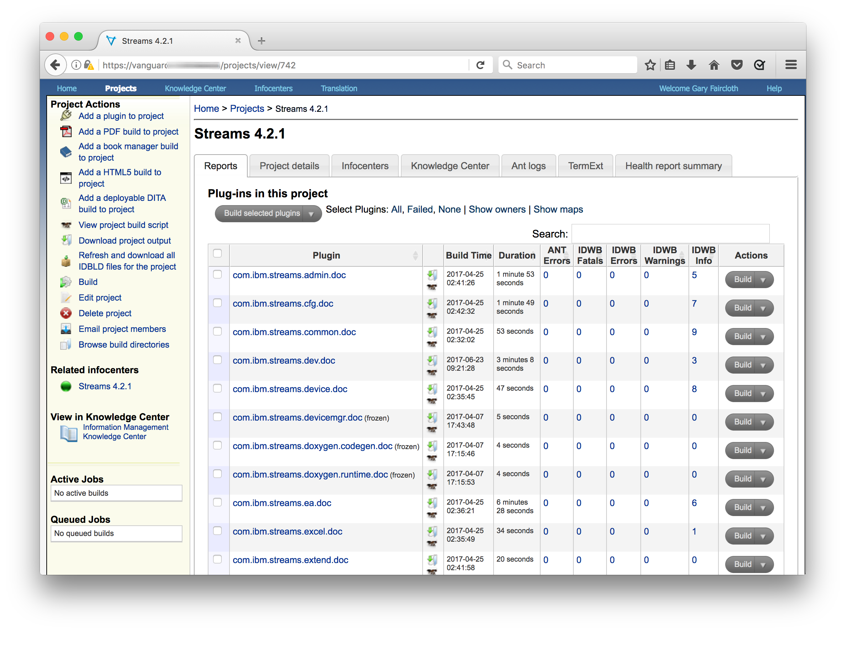Click the download output icon in admin.doc row

tap(432, 275)
